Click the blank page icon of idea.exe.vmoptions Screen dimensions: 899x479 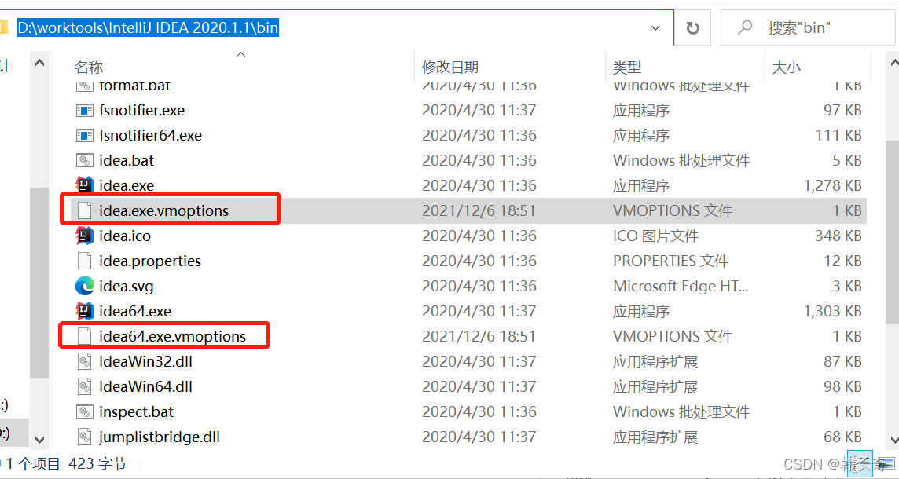click(x=85, y=211)
